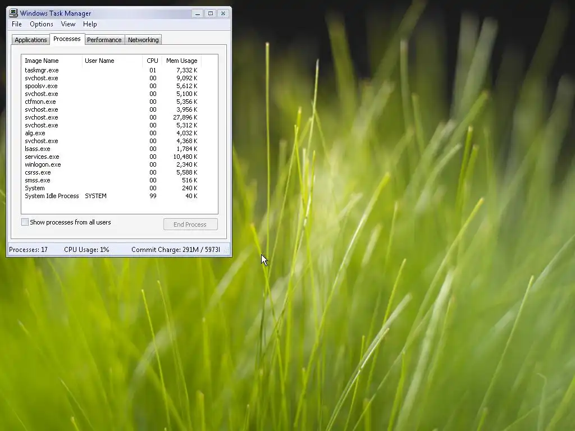Sort by CPU column header
This screenshot has height=431, width=575.
(152, 61)
